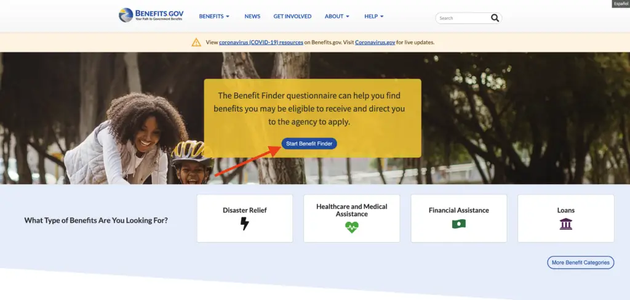
Task: Click the Loans bank building icon
Action: (x=566, y=224)
